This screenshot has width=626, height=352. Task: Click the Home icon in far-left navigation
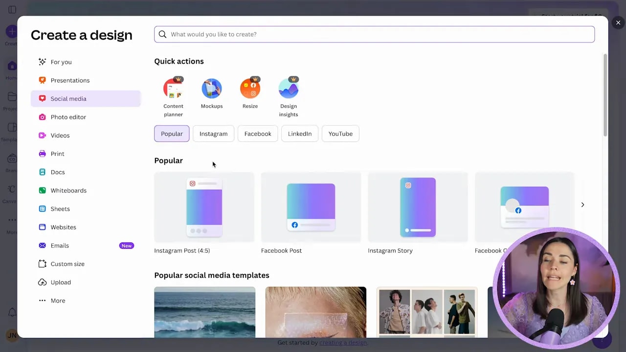click(x=12, y=66)
